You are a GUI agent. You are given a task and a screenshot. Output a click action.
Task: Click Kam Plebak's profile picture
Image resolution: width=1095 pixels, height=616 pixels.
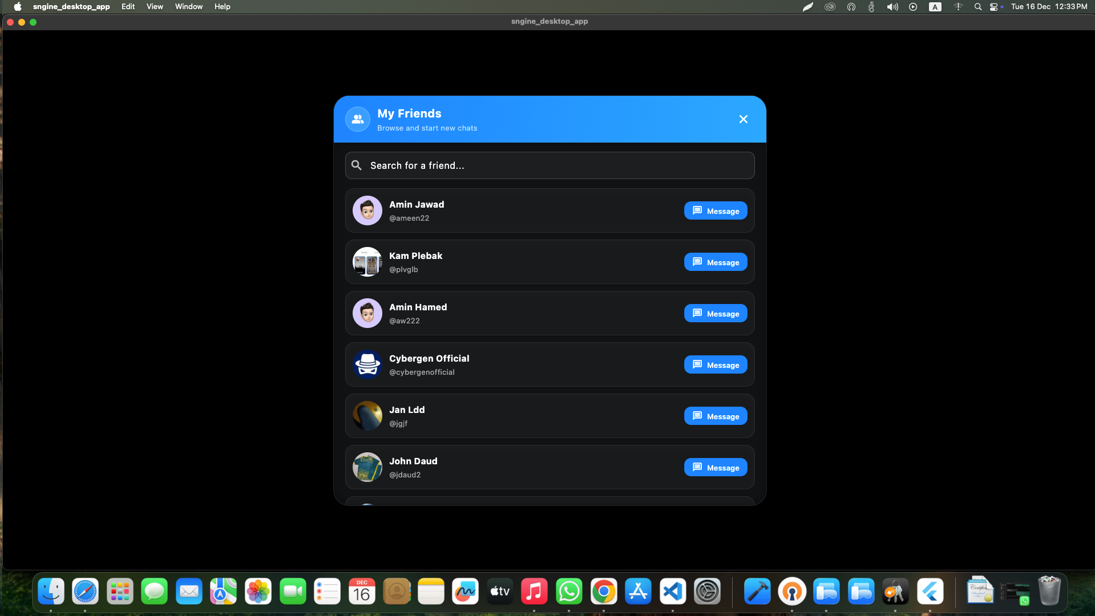pos(367,262)
